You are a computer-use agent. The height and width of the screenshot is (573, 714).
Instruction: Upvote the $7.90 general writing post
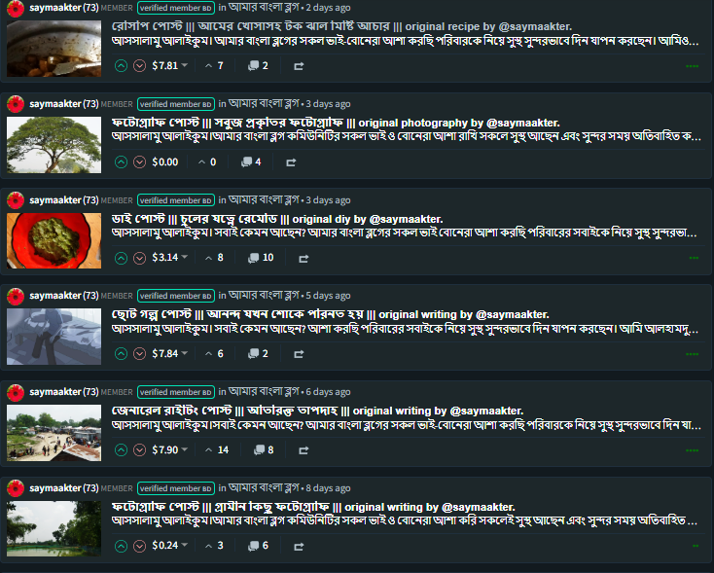(121, 450)
